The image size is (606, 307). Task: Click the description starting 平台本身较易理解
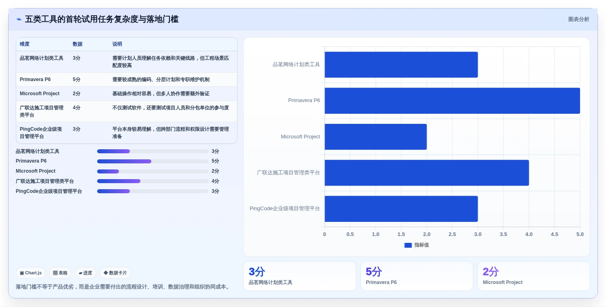171,133
